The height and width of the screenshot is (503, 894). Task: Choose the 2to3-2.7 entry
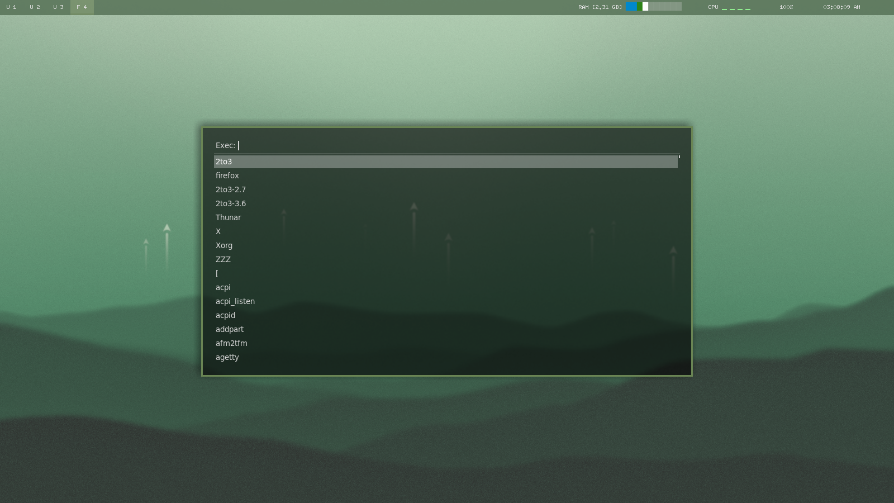[x=446, y=189]
